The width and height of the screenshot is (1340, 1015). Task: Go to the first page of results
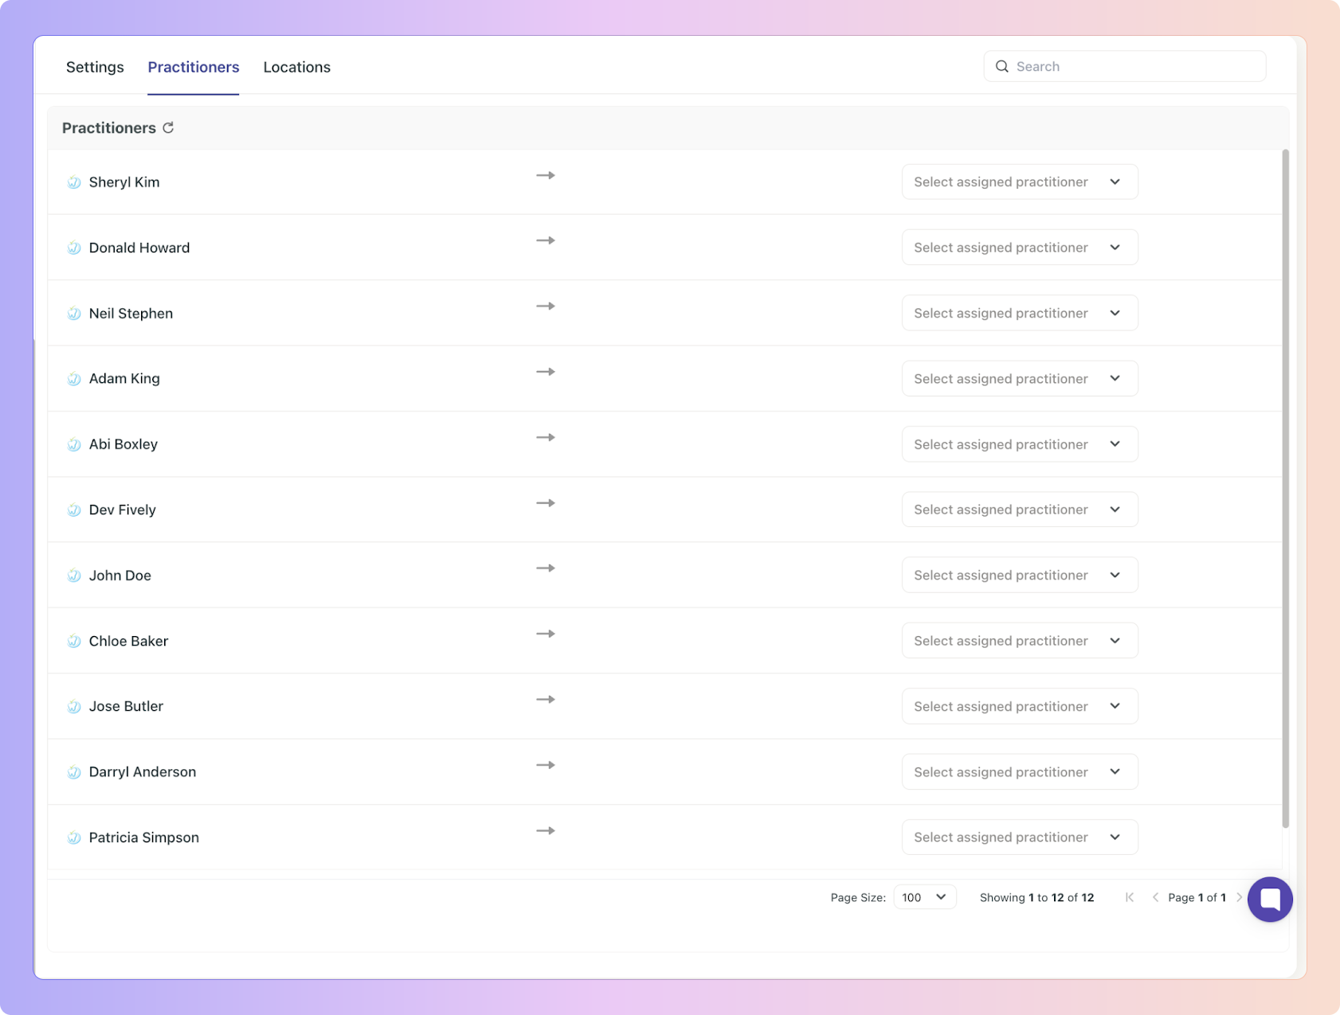1130,897
